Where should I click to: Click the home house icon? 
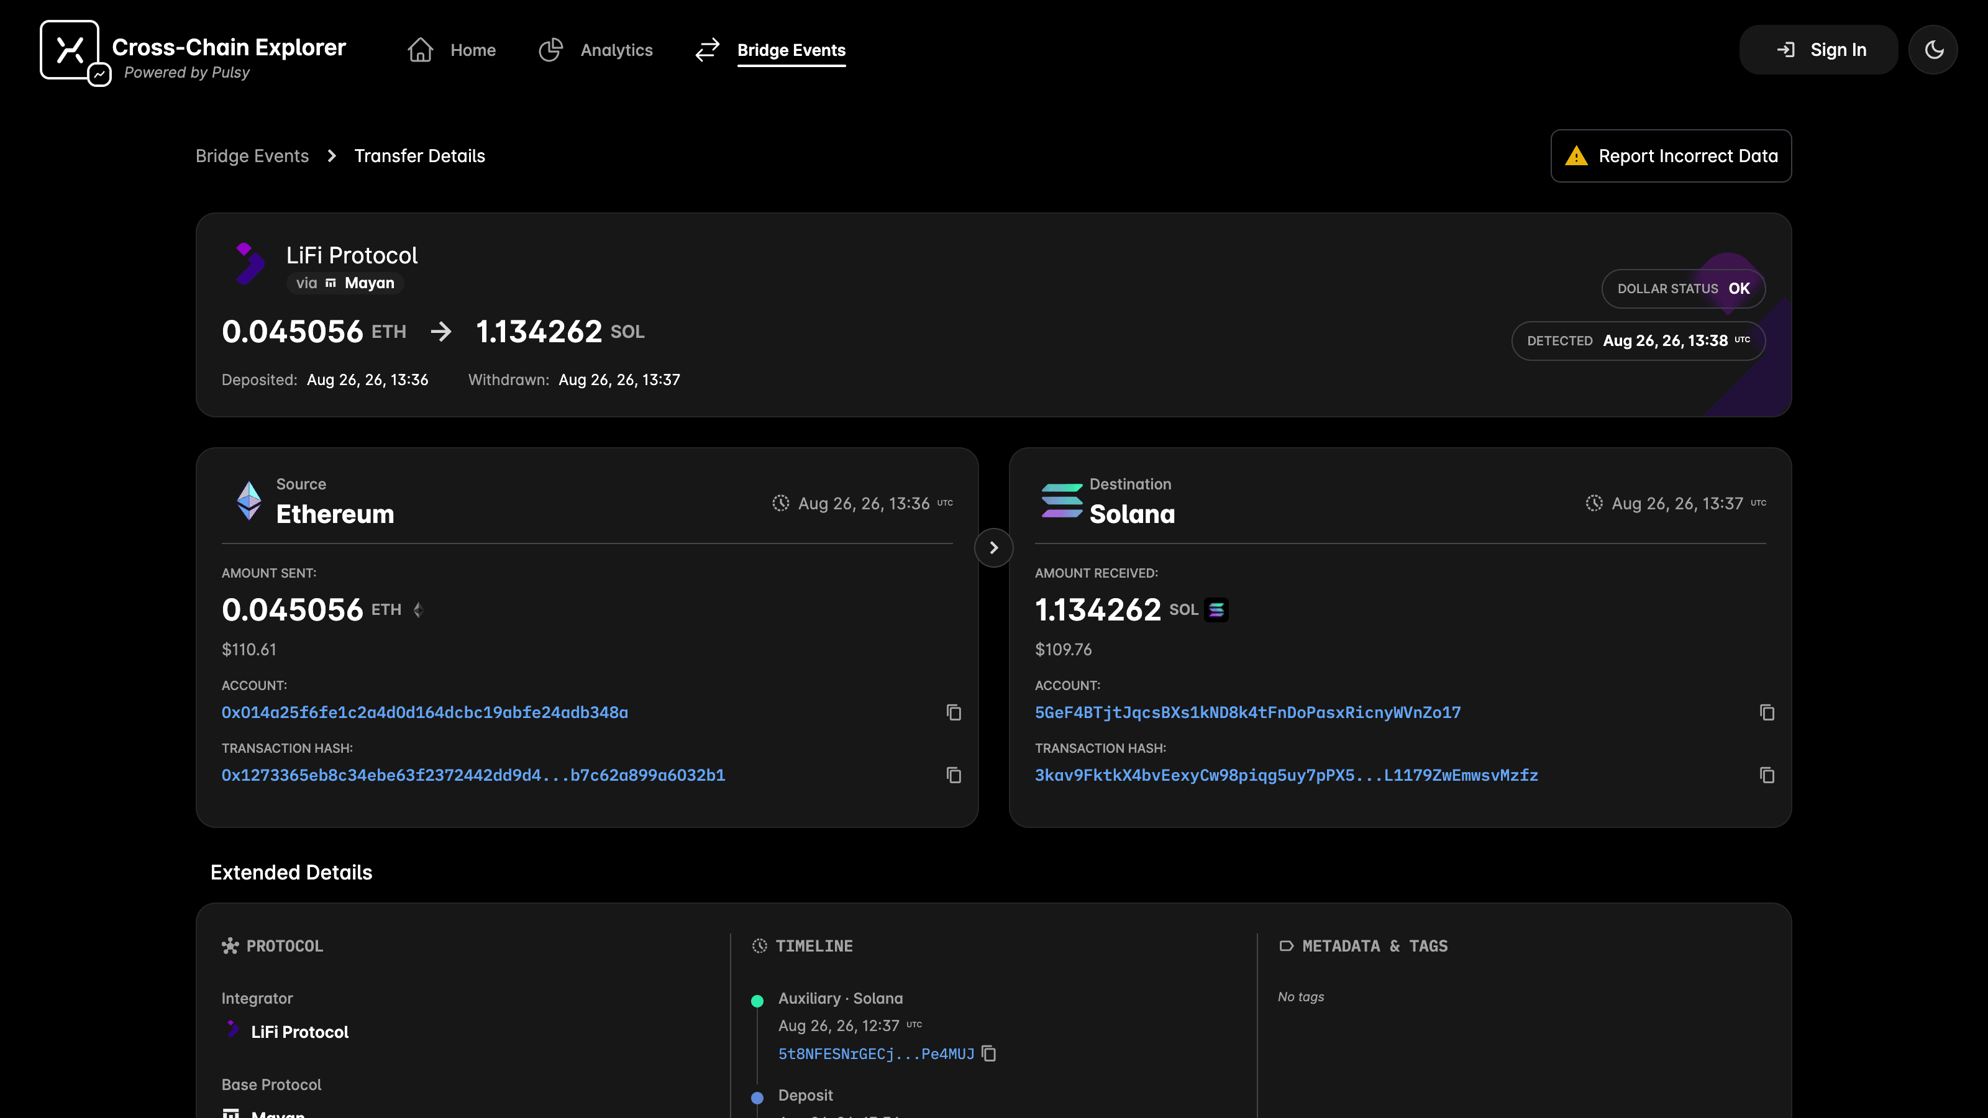coord(421,50)
